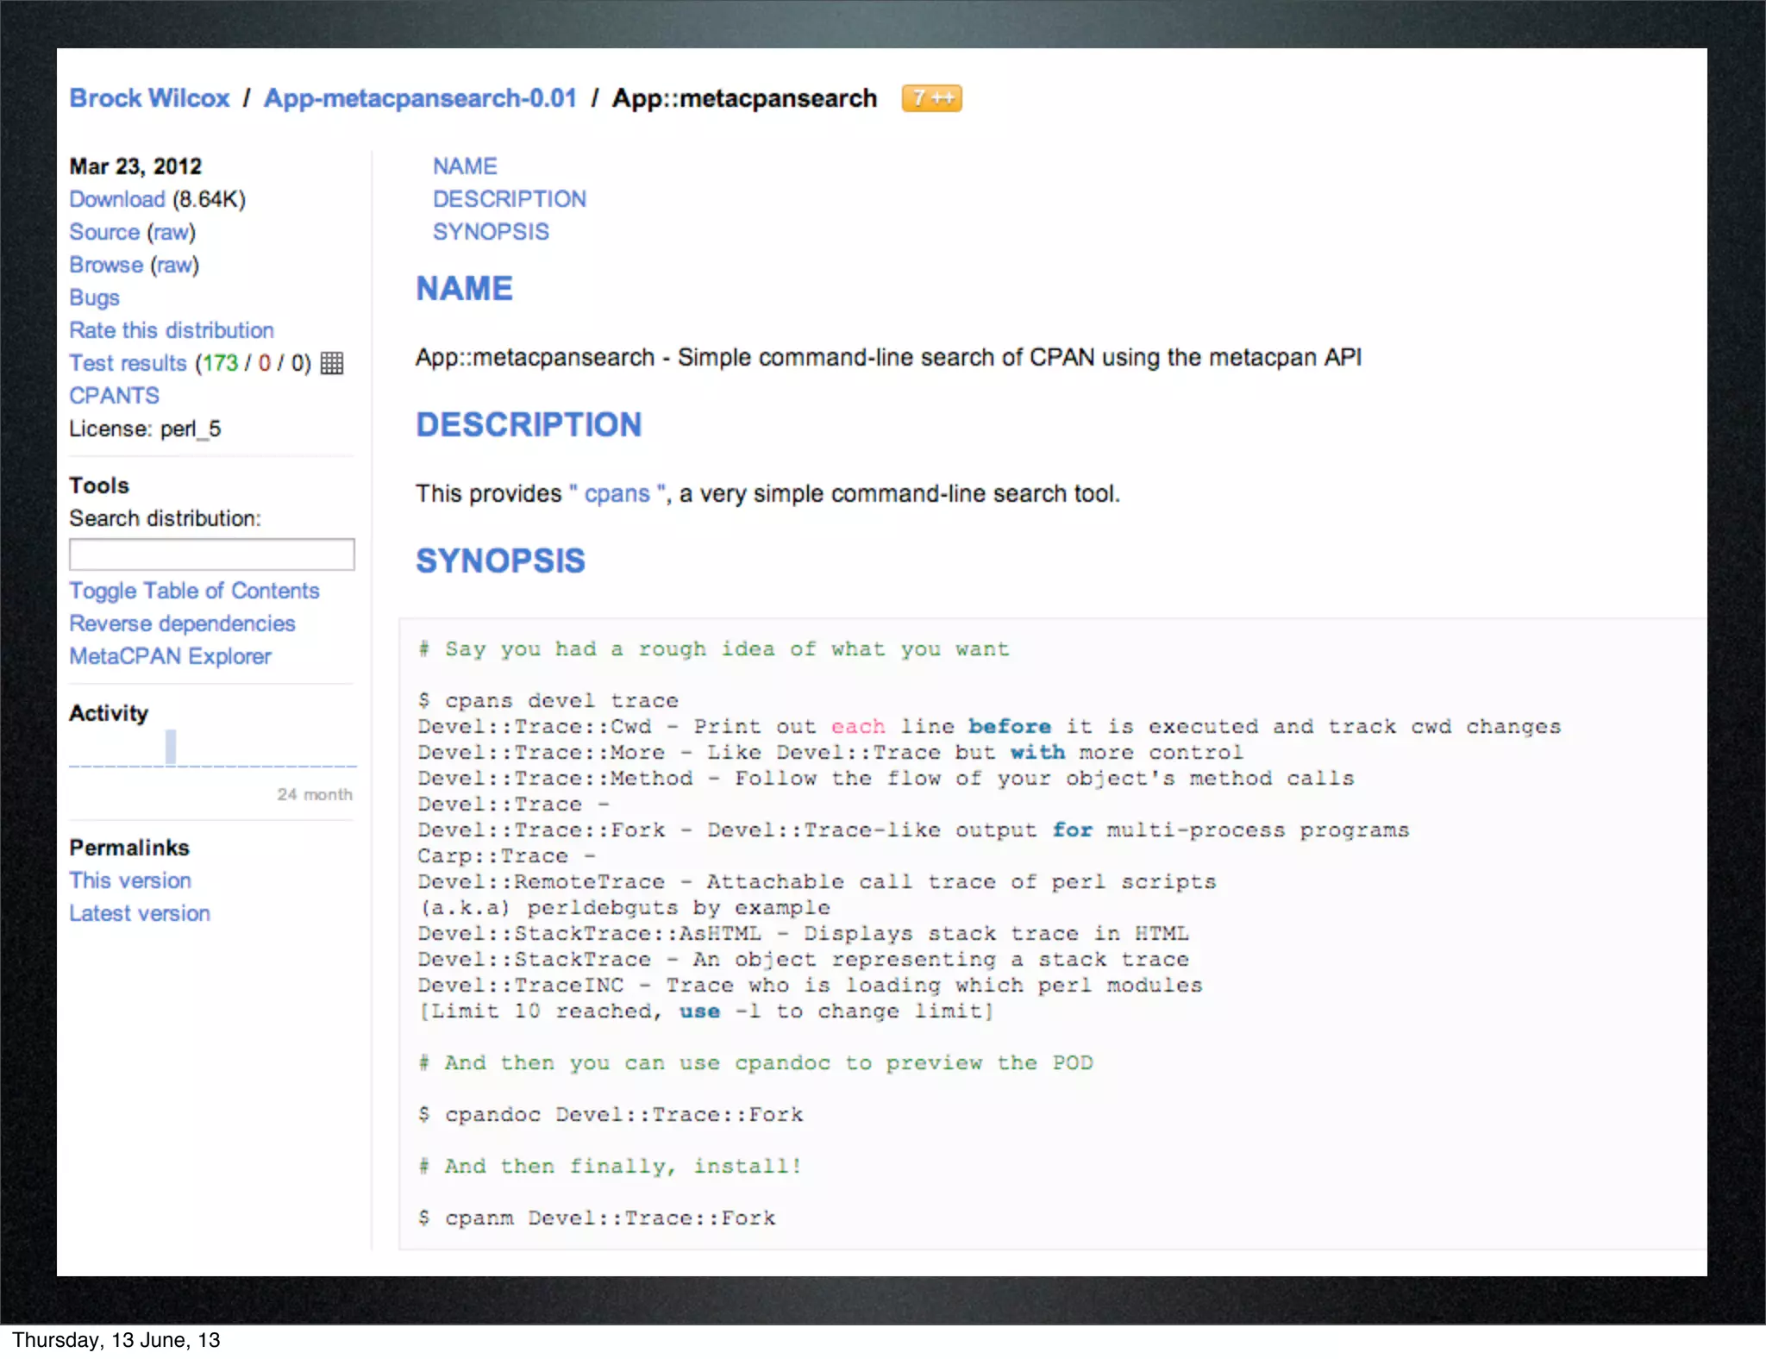1766x1359 pixels.
Task: Click the Activity graph bar
Action: [171, 747]
